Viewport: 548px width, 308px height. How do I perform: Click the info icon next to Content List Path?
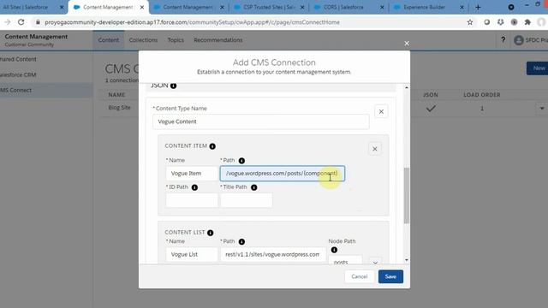pyautogui.click(x=241, y=241)
